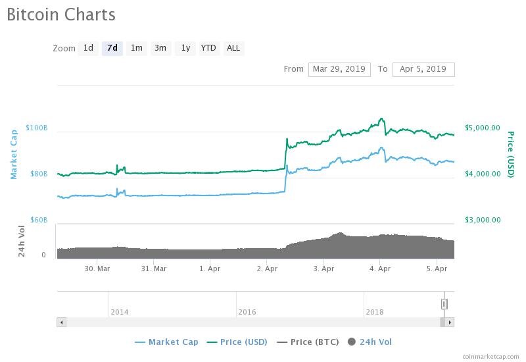Click the navigator scrollbar right arrow
Image resolution: width=526 pixels, height=362 pixels.
450,323
